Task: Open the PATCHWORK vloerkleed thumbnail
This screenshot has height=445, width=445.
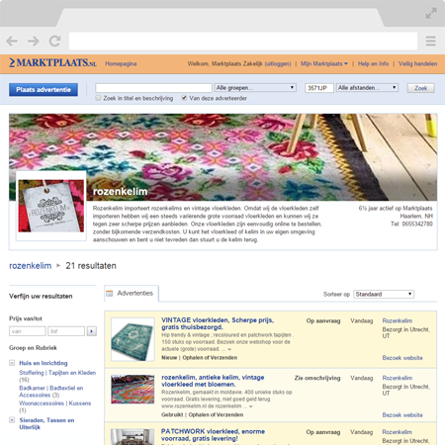Action: 133,437
